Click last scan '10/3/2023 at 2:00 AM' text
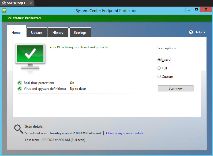 (x=55, y=140)
